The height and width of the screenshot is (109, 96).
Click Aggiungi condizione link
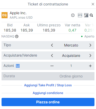click(x=48, y=93)
